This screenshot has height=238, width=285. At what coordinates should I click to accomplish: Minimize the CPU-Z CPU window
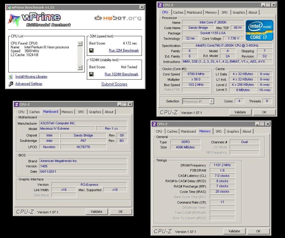[x=263, y=5]
